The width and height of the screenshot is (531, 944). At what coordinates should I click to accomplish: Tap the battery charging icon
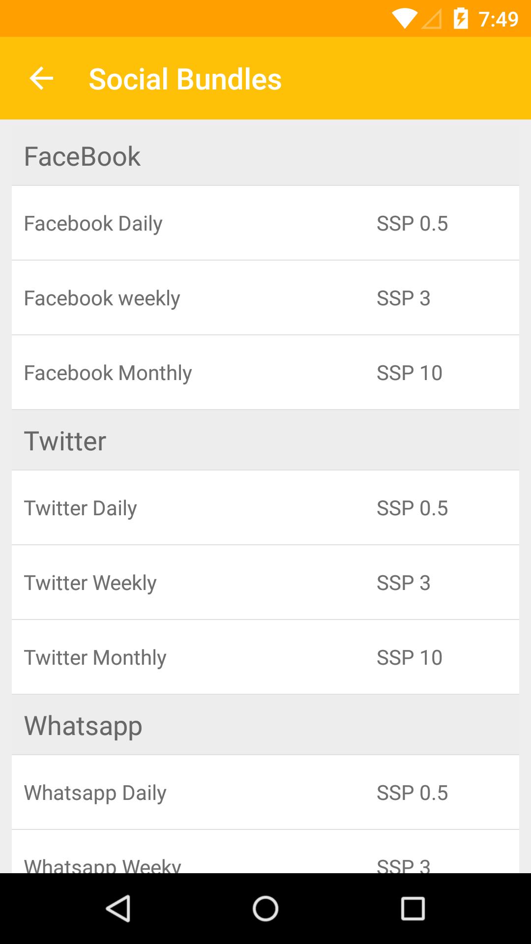coord(461,19)
